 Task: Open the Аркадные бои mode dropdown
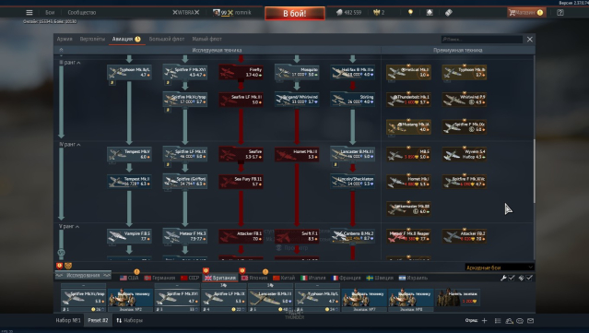[500, 268]
